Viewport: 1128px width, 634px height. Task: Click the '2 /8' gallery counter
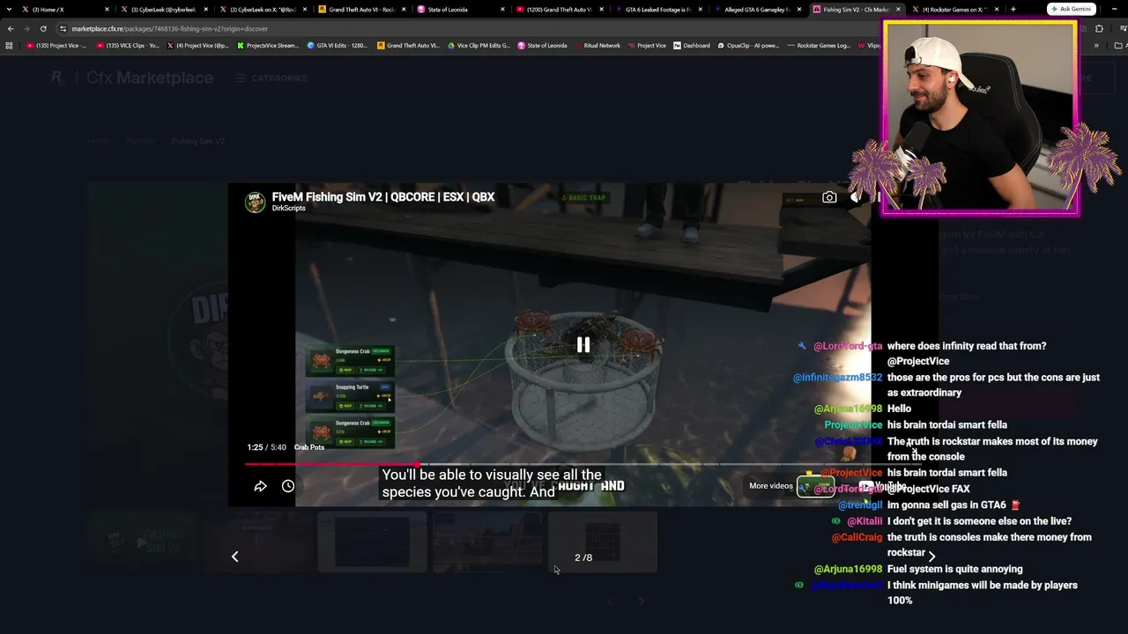point(583,557)
